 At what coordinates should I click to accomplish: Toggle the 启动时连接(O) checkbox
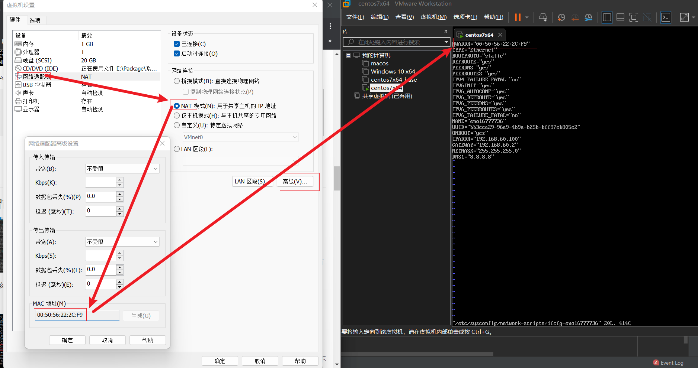[x=177, y=53]
